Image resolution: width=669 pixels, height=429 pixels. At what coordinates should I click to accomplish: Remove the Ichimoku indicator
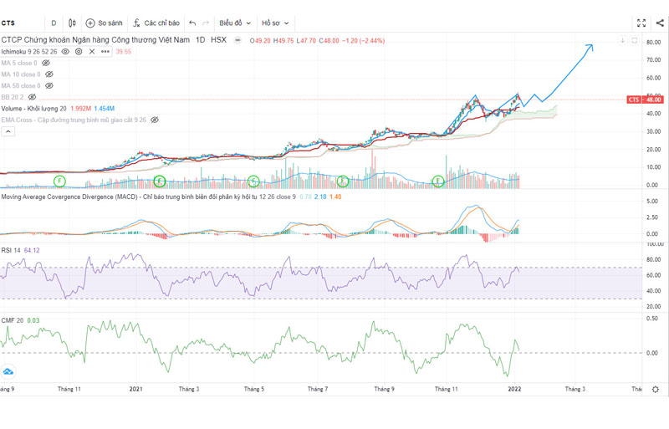[x=92, y=52]
